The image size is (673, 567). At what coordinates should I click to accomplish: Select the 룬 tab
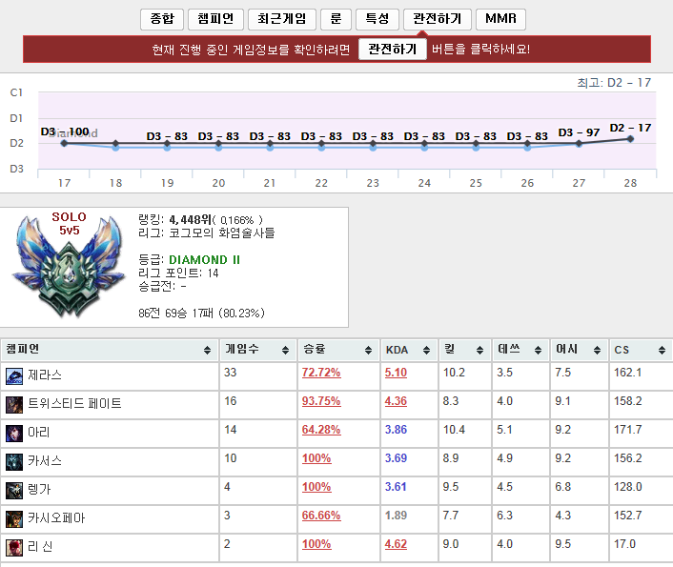pyautogui.click(x=336, y=19)
